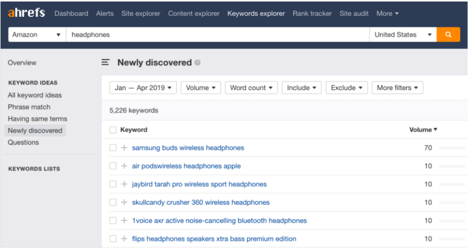Click the 5,226 keywords count text
Viewport: 468px width, 249px height.
coord(134,110)
